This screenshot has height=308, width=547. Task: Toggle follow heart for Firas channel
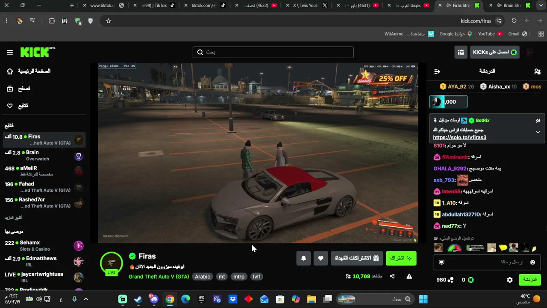pos(321,258)
